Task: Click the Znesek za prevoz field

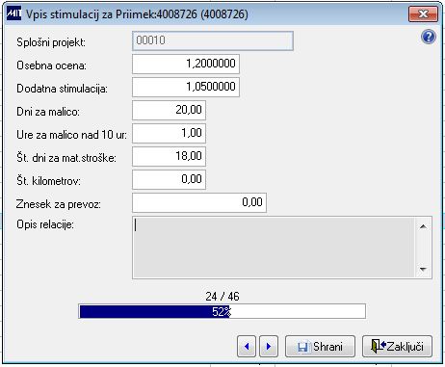Action: 199,202
